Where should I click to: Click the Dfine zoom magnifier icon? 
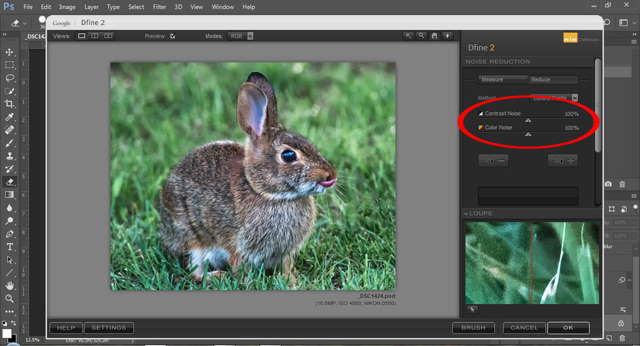[x=422, y=36]
